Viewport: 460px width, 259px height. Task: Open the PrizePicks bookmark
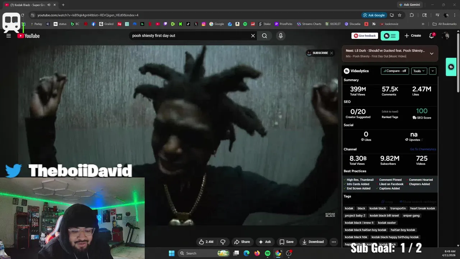pos(284,24)
